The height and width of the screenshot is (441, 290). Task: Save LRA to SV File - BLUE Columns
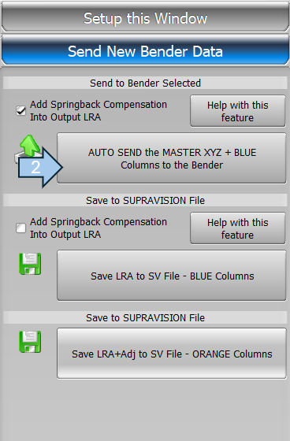(x=172, y=276)
